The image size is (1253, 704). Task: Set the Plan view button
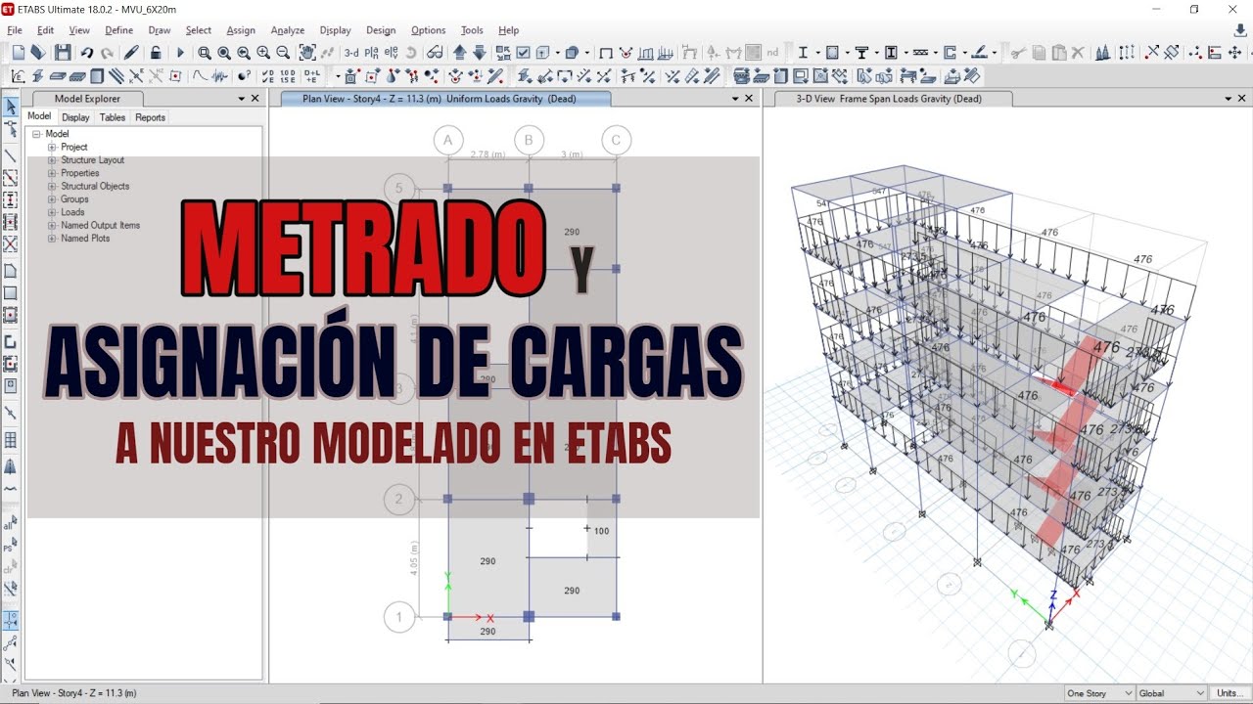tap(372, 52)
